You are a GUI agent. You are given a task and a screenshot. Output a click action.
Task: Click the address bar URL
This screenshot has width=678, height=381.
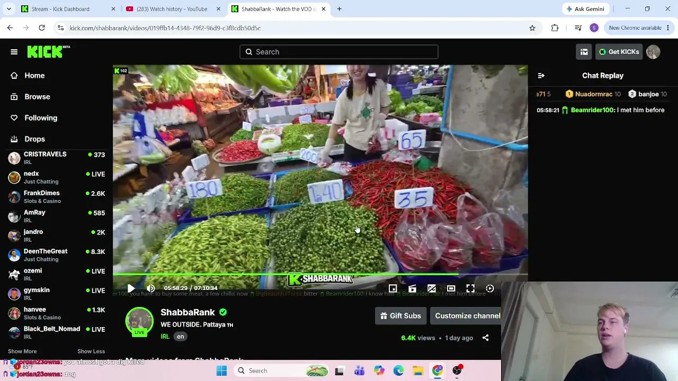click(x=165, y=28)
